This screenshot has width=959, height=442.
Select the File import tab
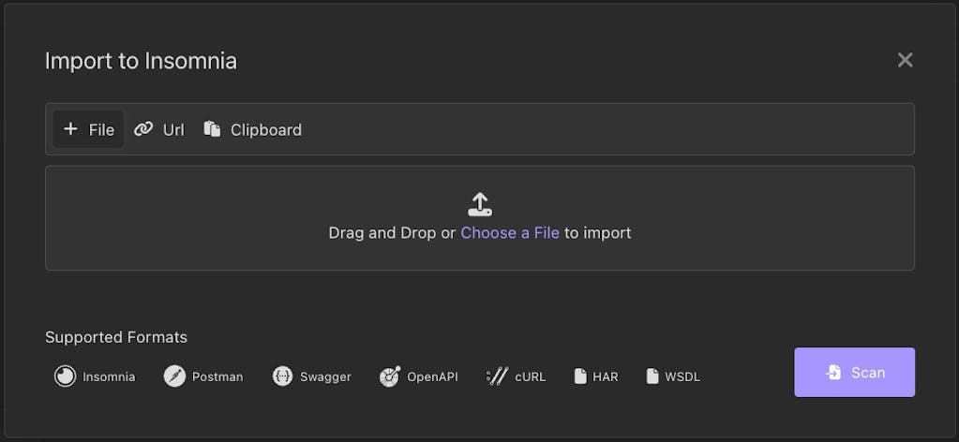pos(89,130)
